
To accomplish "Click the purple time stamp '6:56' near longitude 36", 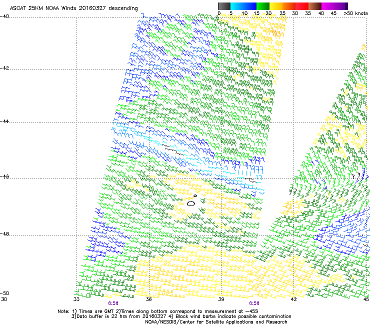I will pos(113,303).
